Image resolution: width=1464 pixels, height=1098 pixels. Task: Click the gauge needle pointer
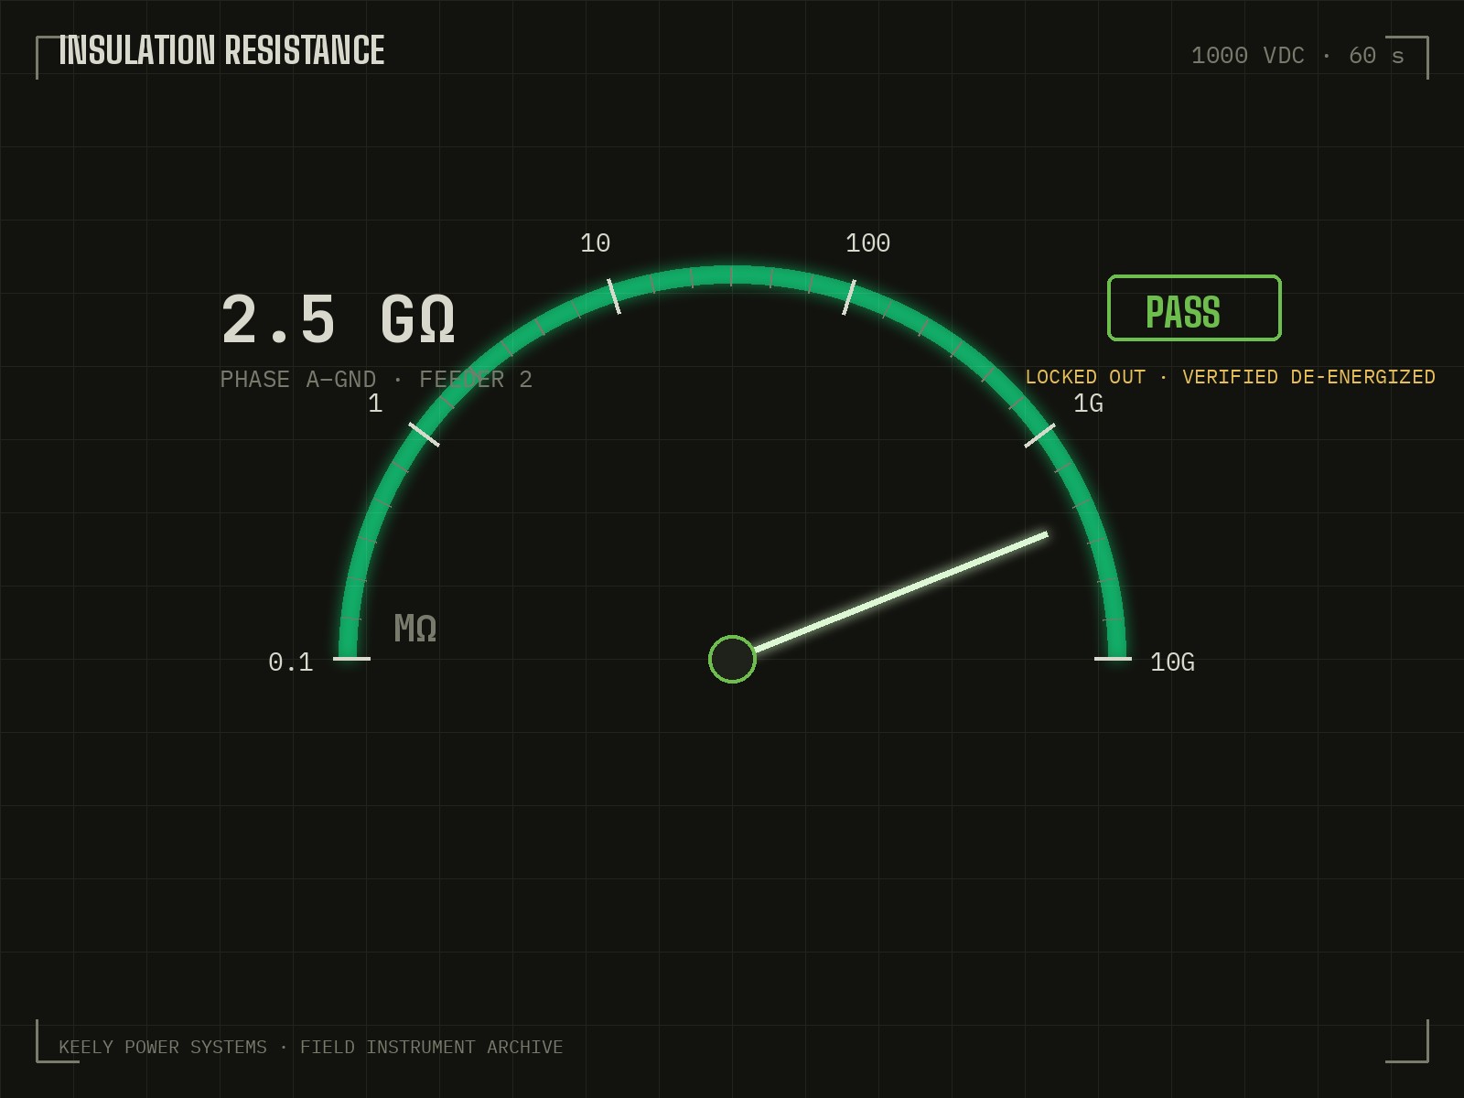(x=899, y=592)
